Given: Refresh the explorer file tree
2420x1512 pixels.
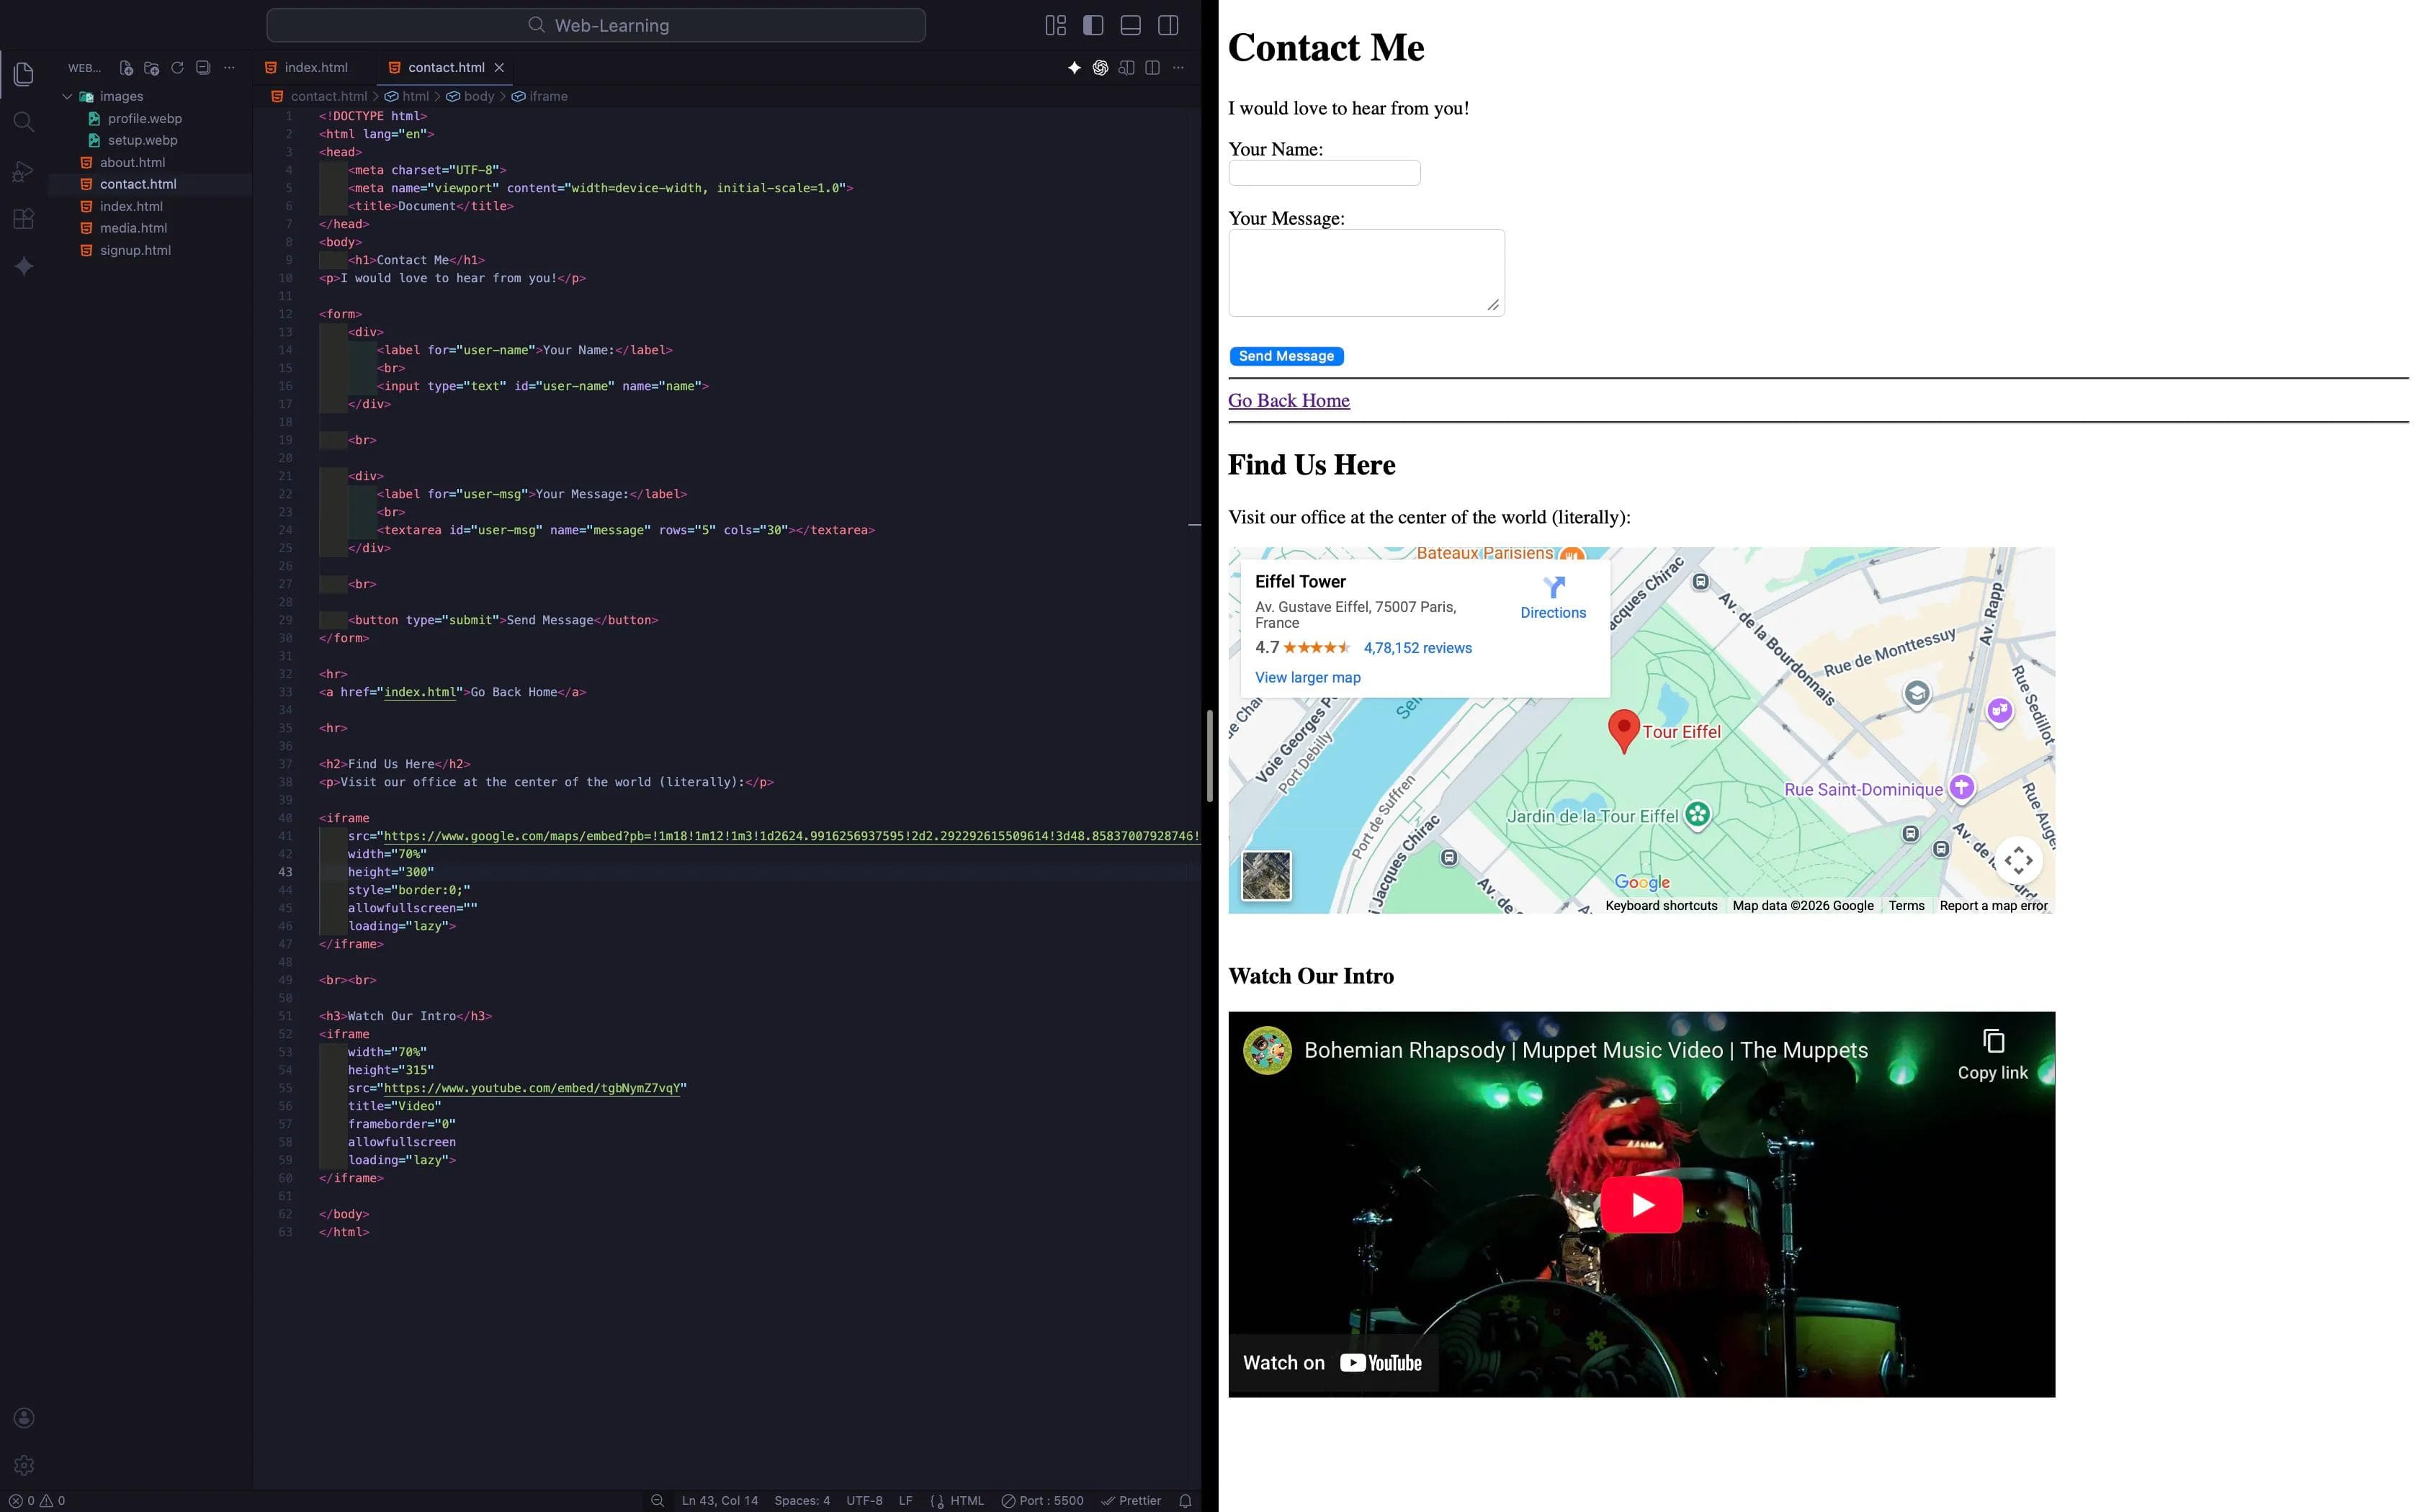Looking at the screenshot, I should pyautogui.click(x=178, y=68).
